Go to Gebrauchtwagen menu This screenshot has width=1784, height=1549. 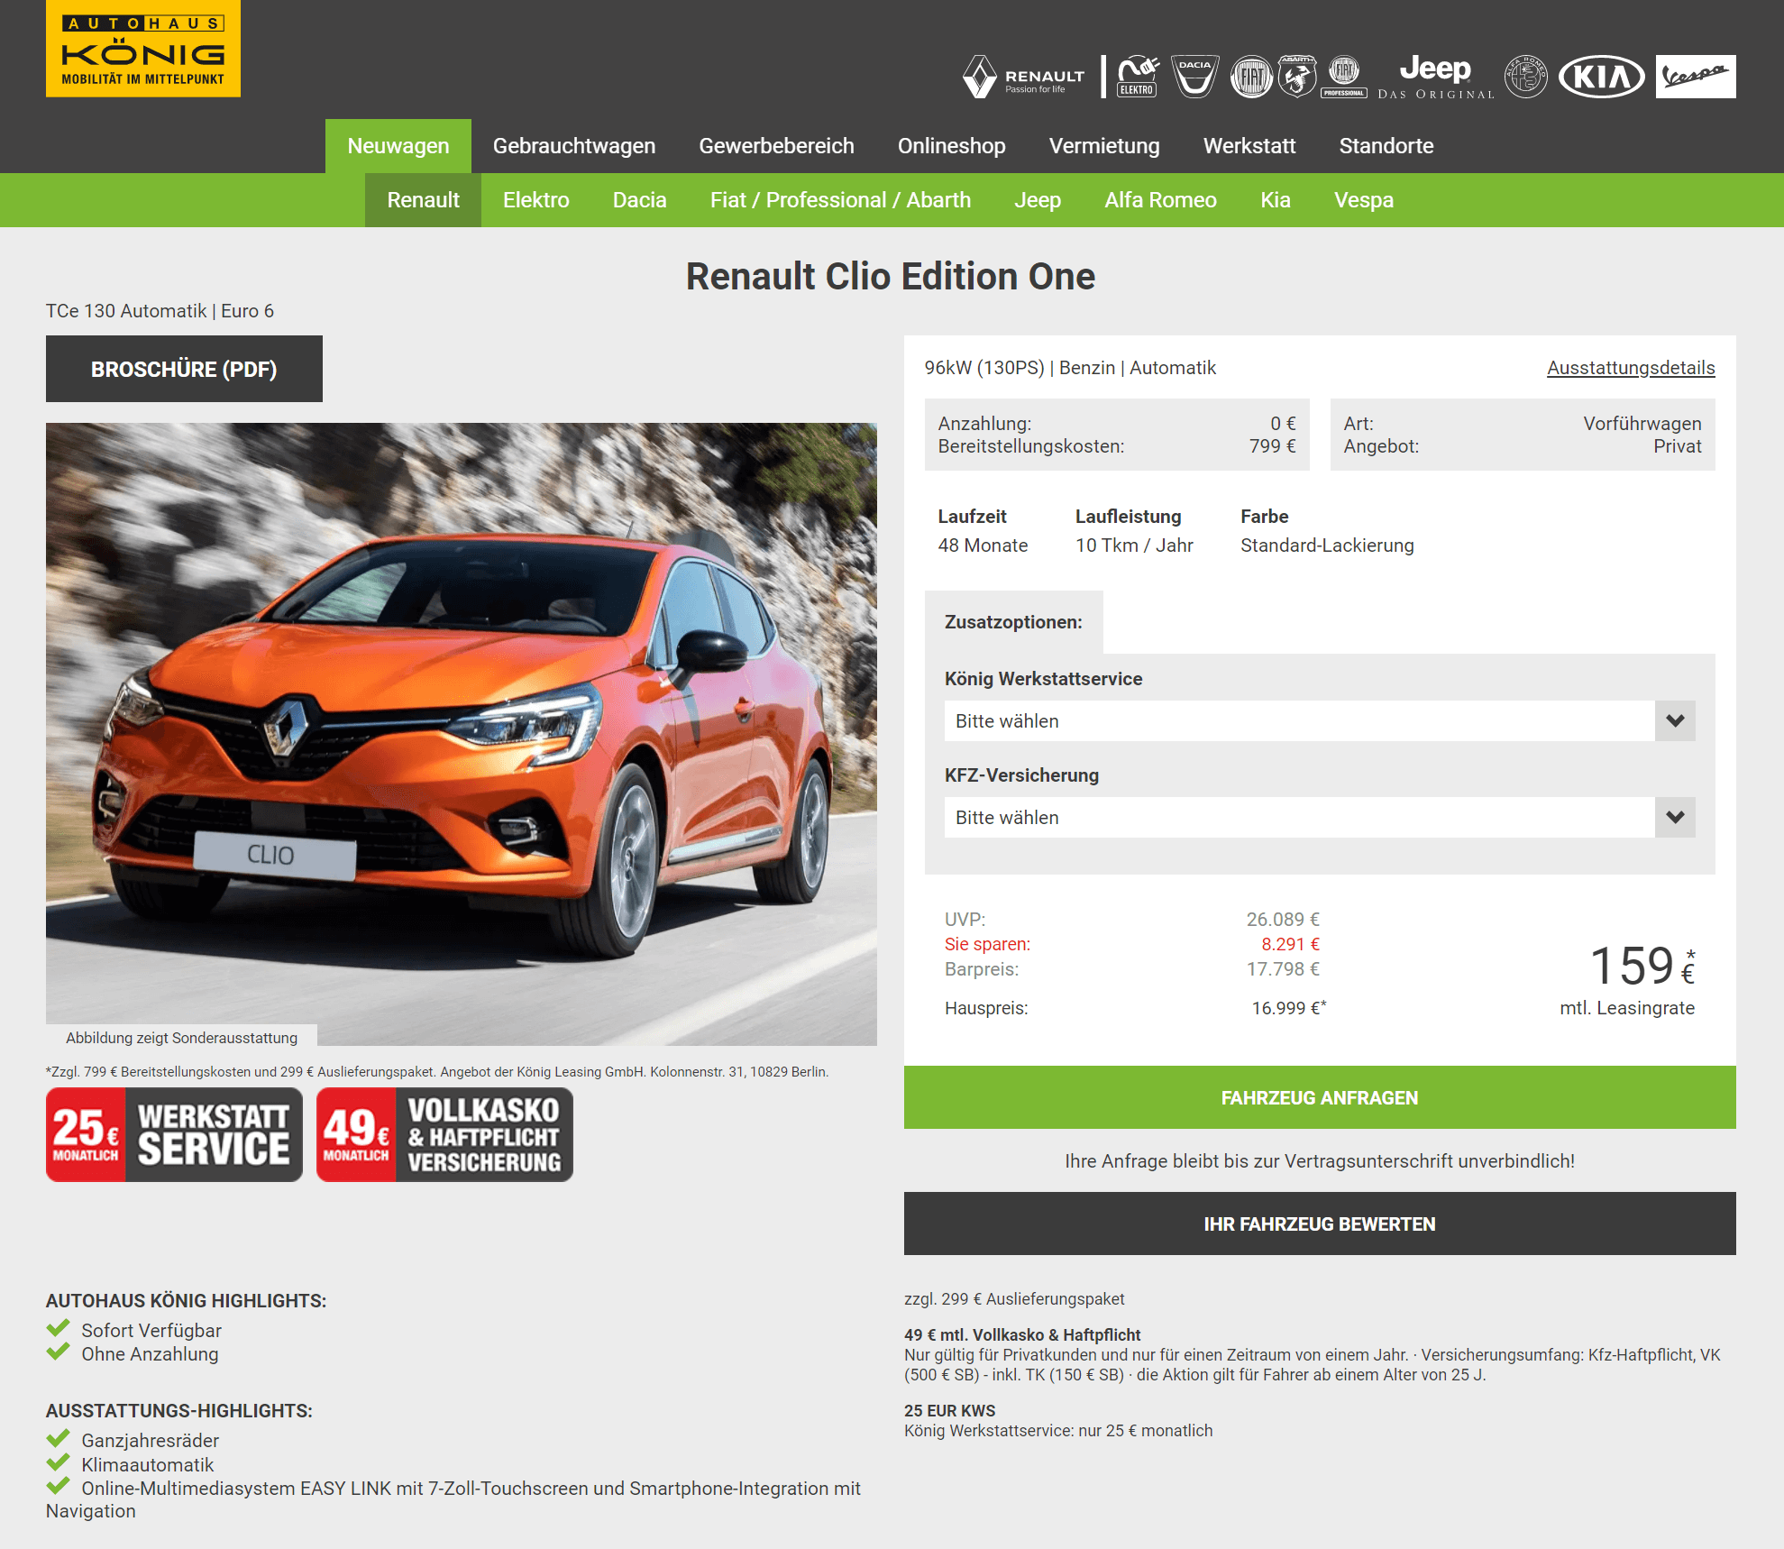tap(574, 146)
